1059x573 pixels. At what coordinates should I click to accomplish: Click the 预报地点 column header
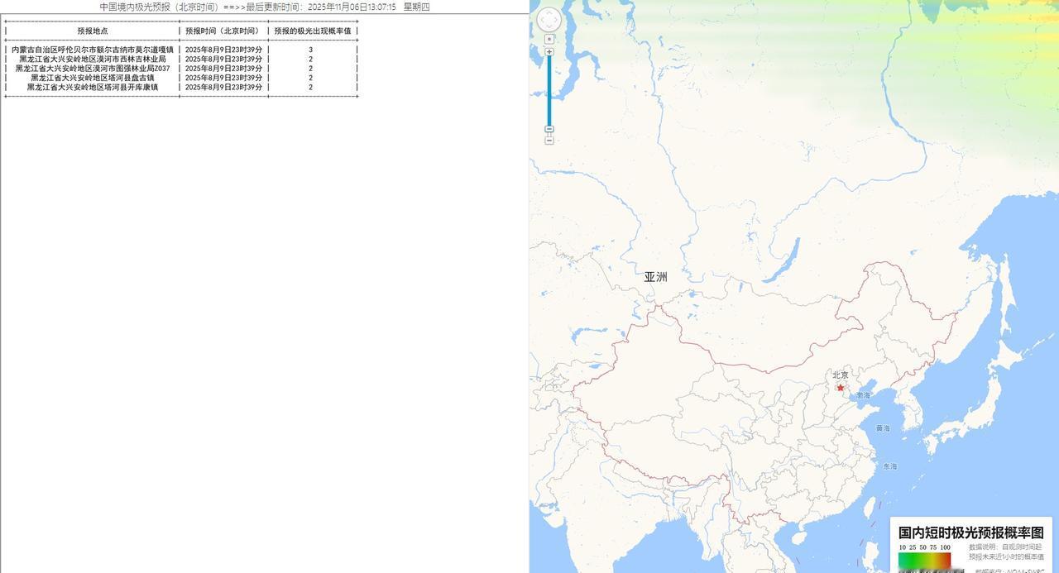[93, 31]
